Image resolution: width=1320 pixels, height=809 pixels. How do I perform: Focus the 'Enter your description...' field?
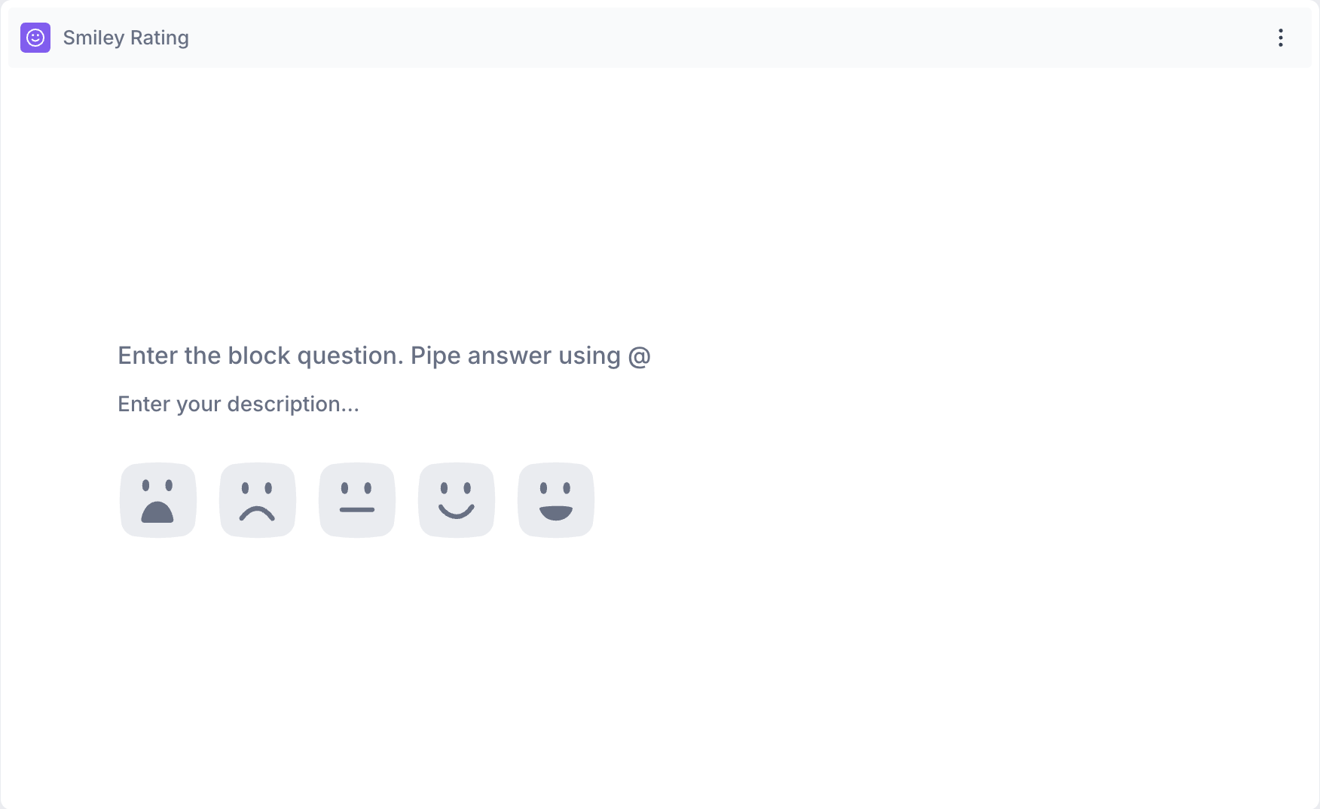(x=238, y=404)
